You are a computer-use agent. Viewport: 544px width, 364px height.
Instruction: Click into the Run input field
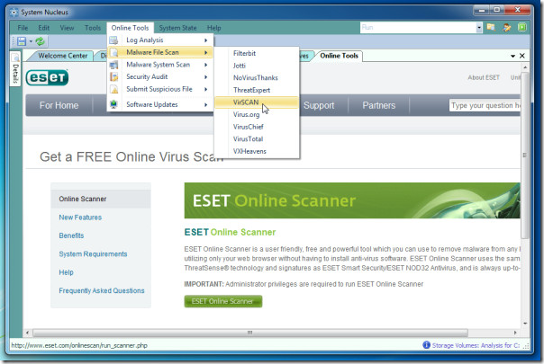pyautogui.click(x=418, y=27)
